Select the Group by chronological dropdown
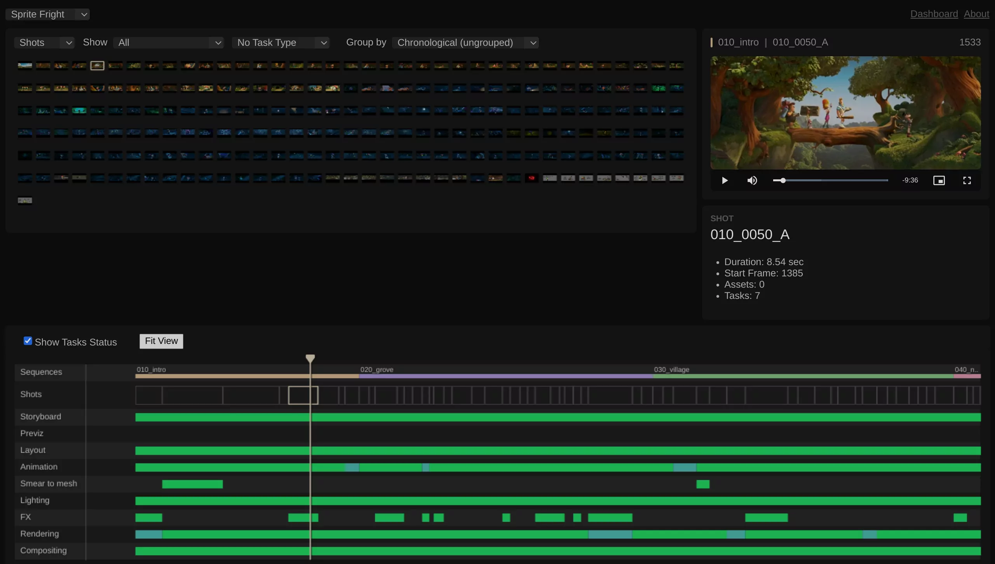 coord(466,42)
